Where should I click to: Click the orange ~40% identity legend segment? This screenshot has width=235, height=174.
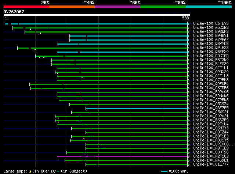point(72,7)
